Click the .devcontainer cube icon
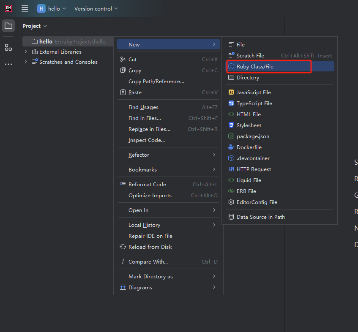The height and width of the screenshot is (332, 358). tap(231, 158)
